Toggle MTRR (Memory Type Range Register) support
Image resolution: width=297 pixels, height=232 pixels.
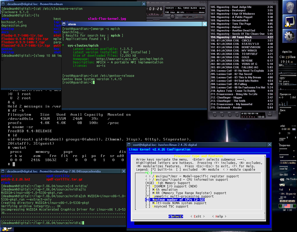tap(186, 193)
